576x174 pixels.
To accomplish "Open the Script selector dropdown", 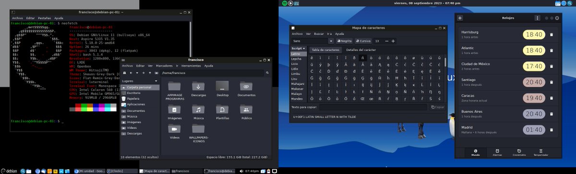I will pos(298,49).
